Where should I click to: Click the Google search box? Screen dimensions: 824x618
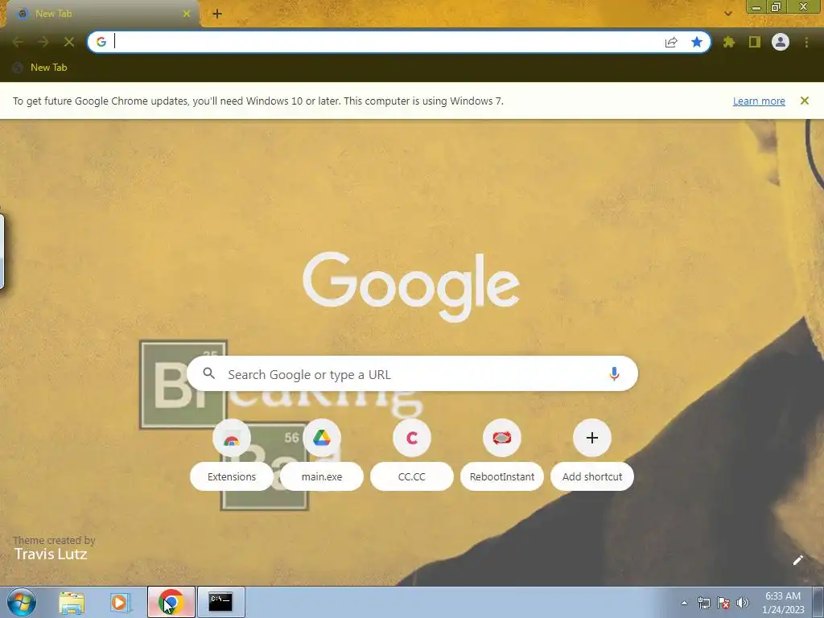[412, 373]
